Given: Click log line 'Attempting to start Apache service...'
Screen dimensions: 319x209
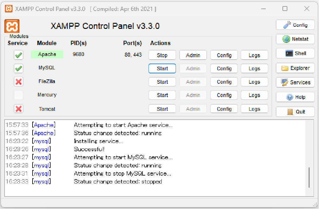Looking at the screenshot, I should point(123,125).
